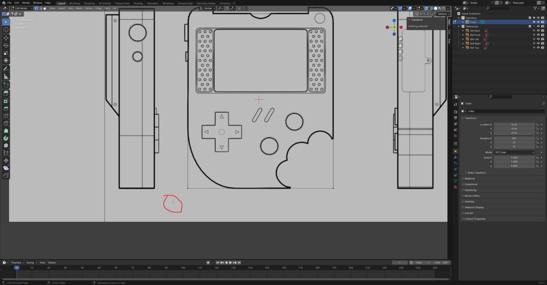Select the Edge Slide tool

6,153
